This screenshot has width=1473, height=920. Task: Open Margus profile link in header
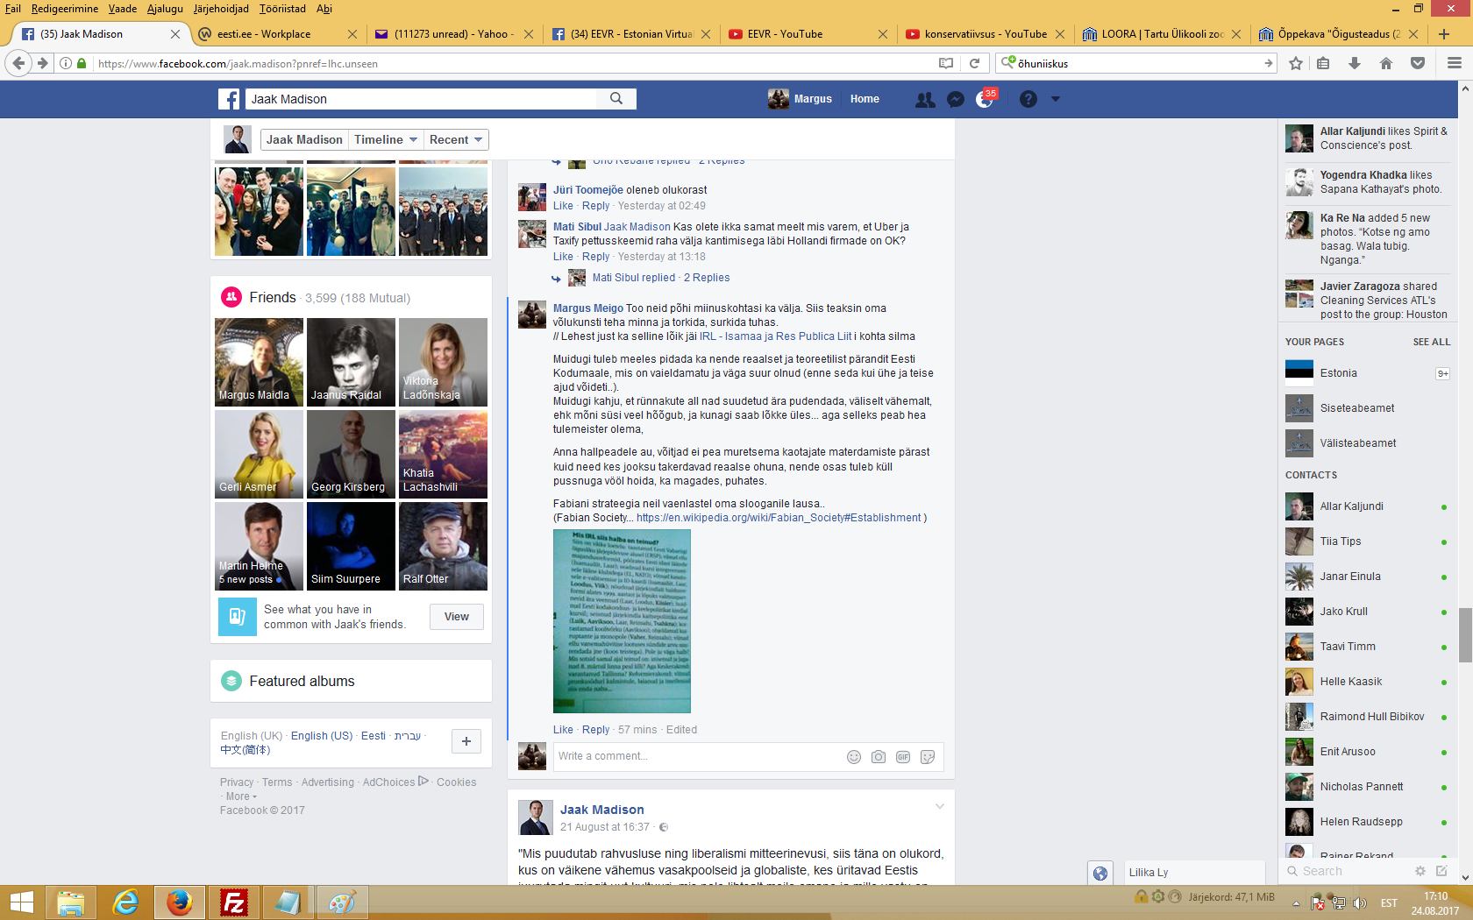800,99
